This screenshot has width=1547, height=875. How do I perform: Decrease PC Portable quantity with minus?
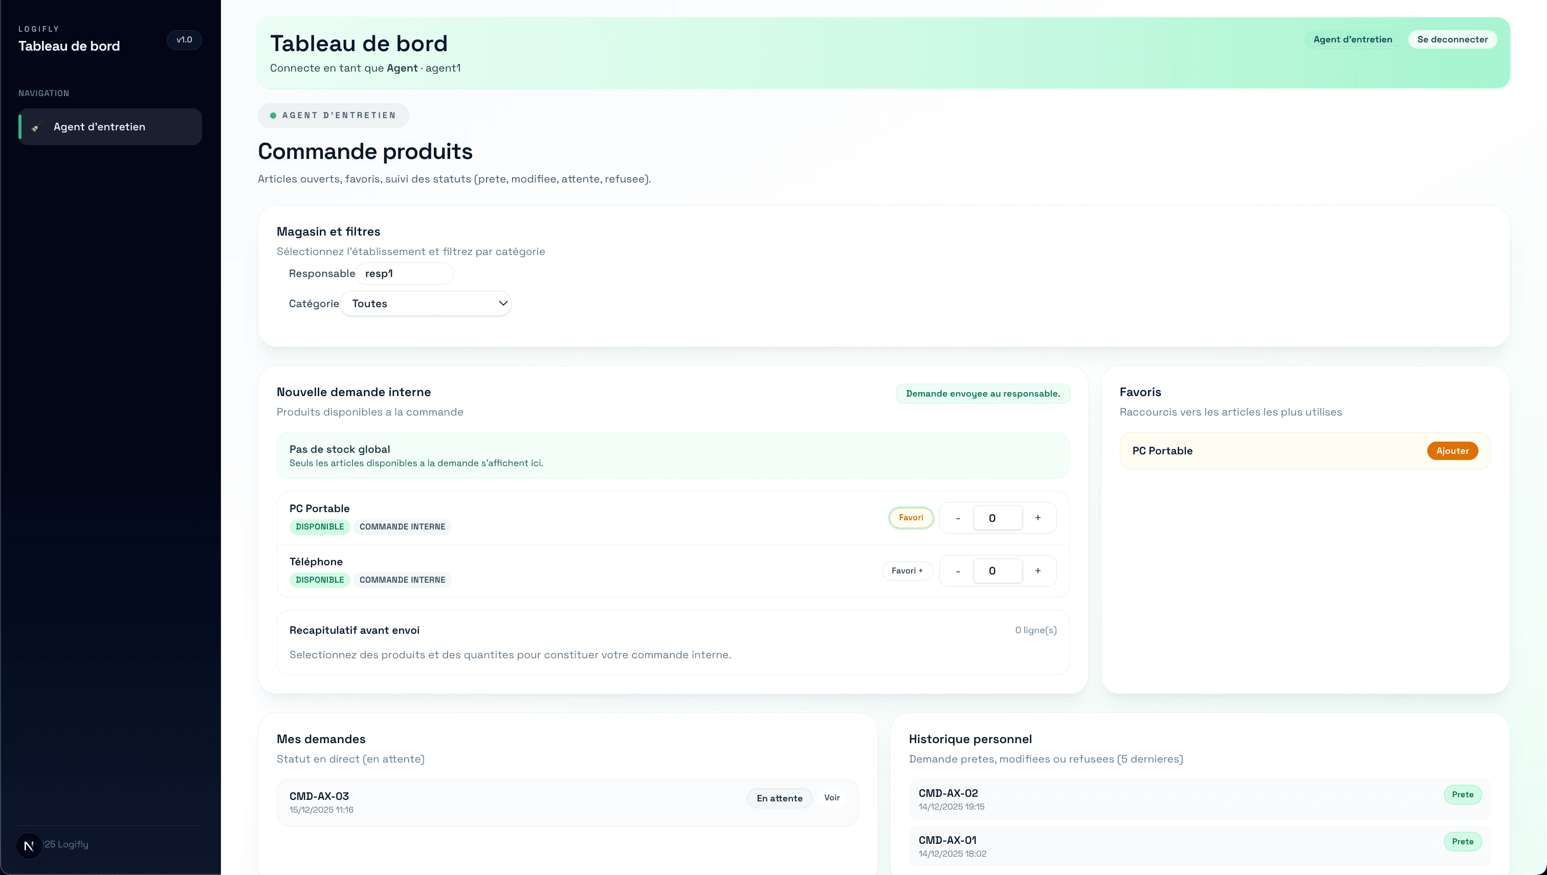[x=958, y=518]
